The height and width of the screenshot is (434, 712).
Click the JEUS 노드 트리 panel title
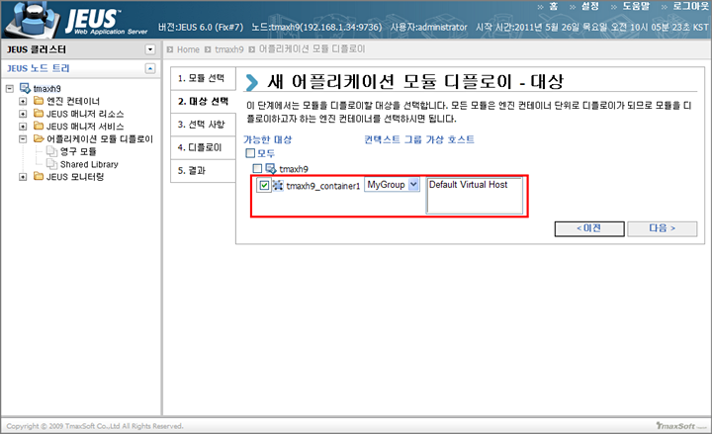pyautogui.click(x=39, y=68)
